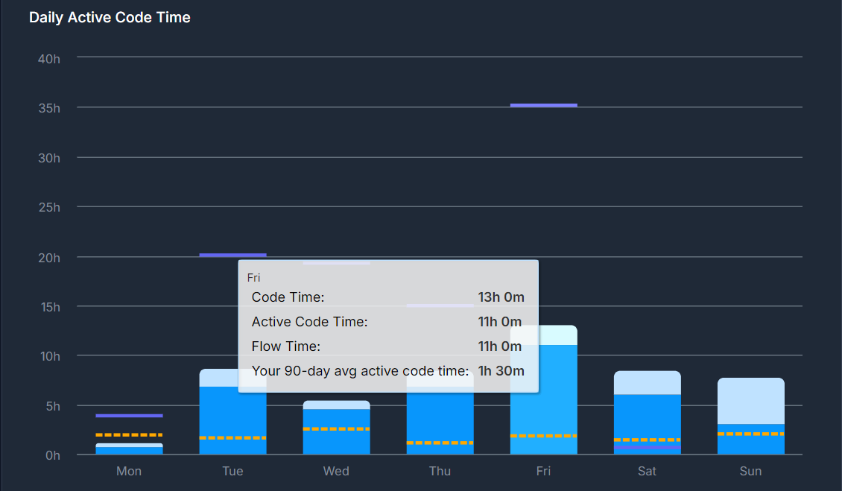Click the purple marker line above Monday
The height and width of the screenshot is (491, 842).
[x=129, y=416]
